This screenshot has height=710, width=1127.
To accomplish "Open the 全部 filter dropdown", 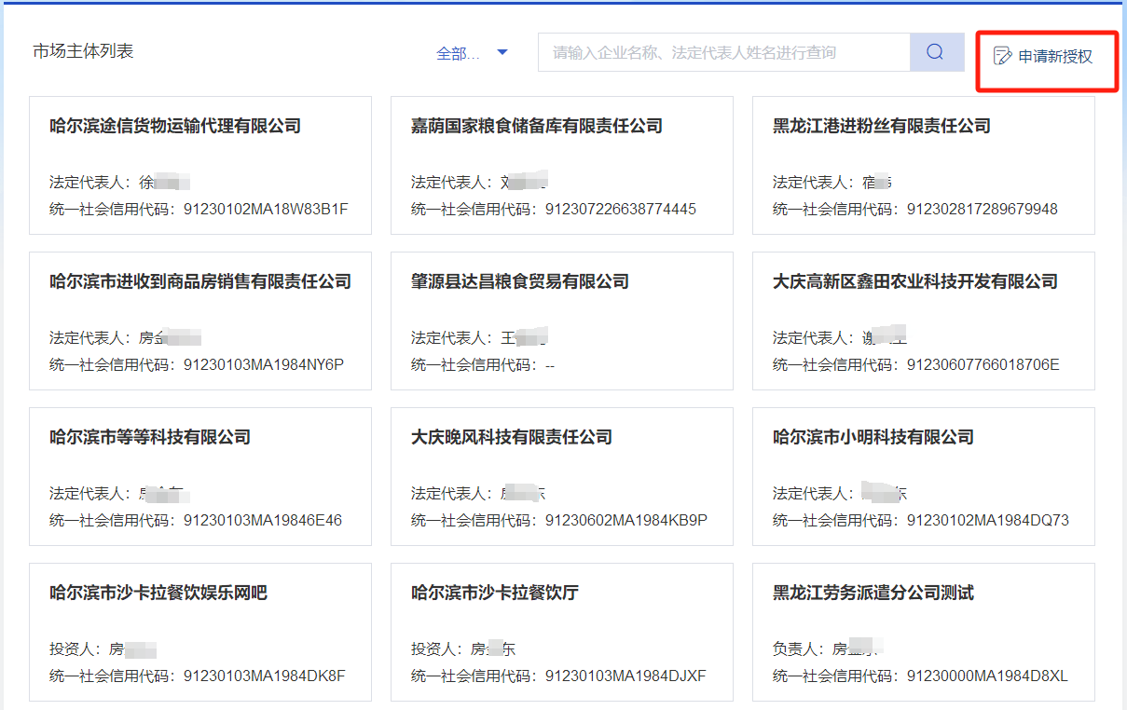I will 459,53.
